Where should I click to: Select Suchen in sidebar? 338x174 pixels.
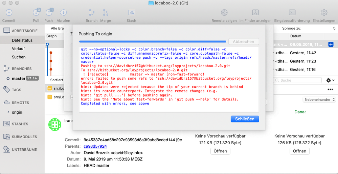pos(19,57)
